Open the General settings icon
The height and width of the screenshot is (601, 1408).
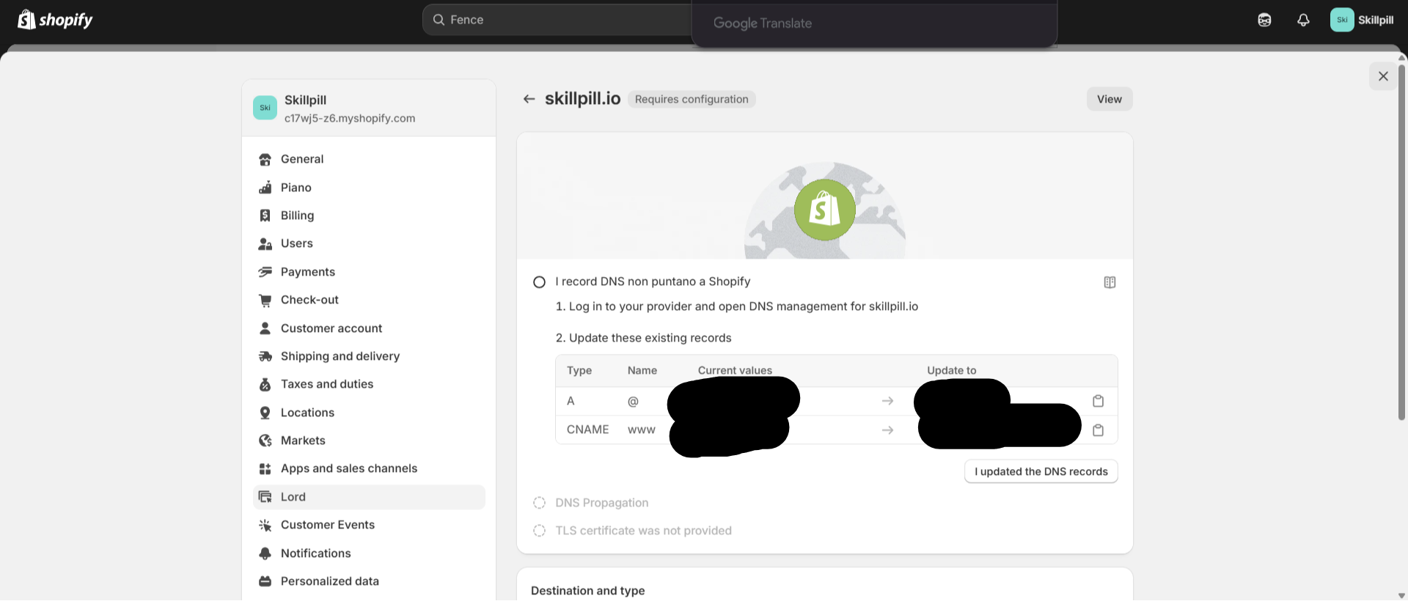click(265, 160)
